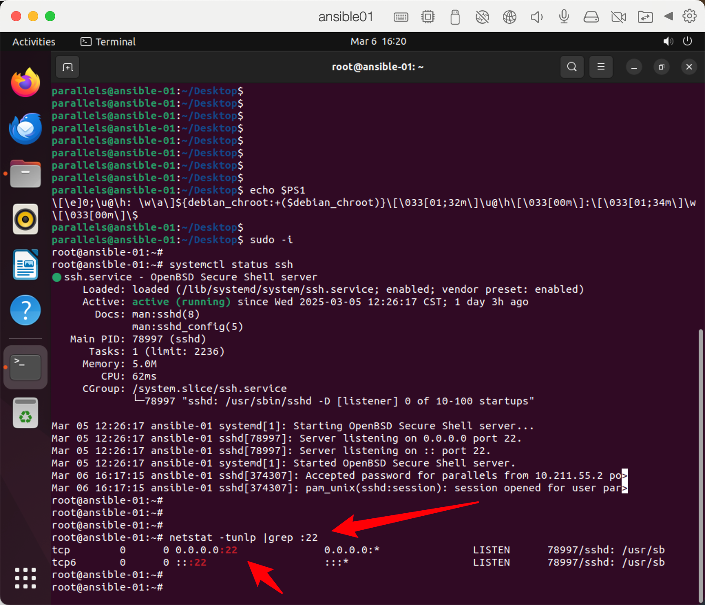Toggle the Parallels camera device
Image resolution: width=705 pixels, height=605 pixels.
click(618, 17)
